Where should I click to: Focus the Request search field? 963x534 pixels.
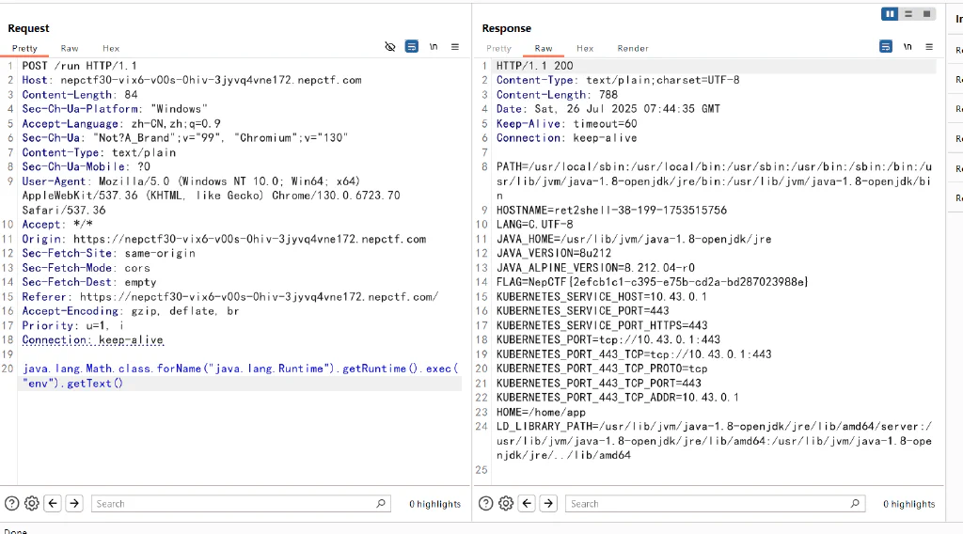pos(241,503)
